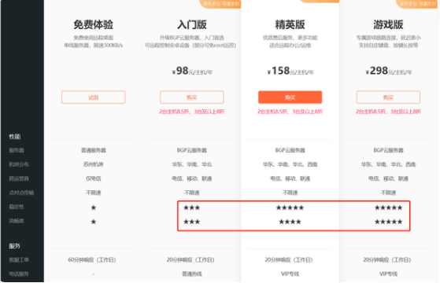Click the 试用 button under 免费体验
Screen dimensions: 440x283
point(94,97)
